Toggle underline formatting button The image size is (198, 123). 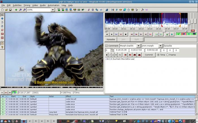[x=113, y=55]
